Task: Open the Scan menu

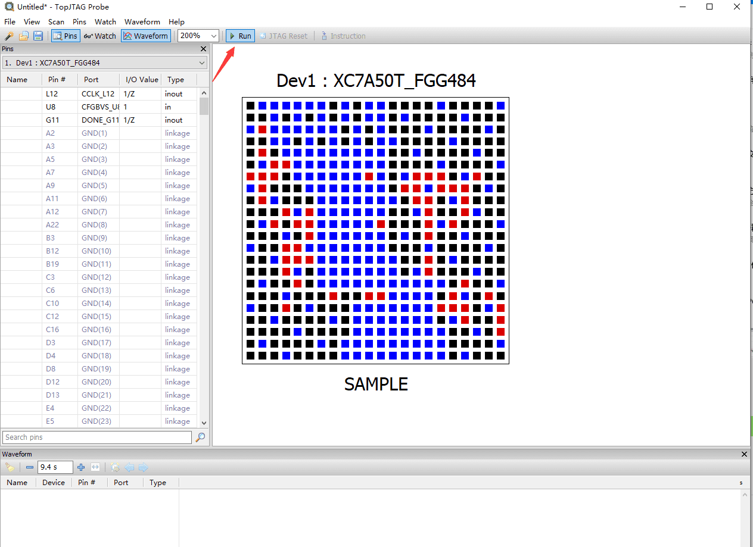Action: pos(56,22)
